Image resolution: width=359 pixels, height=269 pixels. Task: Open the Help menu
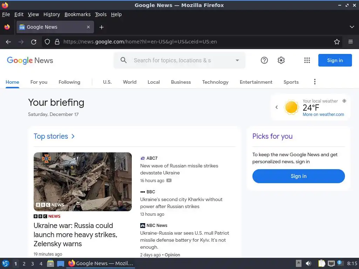(x=116, y=14)
